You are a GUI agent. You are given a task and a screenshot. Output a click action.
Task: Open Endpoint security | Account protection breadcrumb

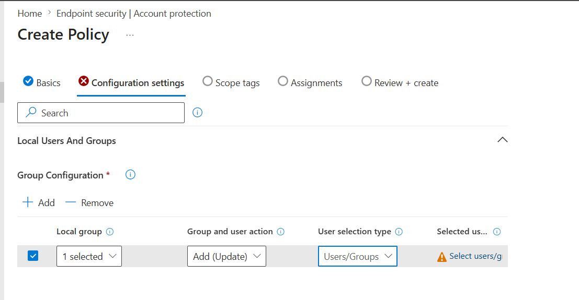coord(134,14)
